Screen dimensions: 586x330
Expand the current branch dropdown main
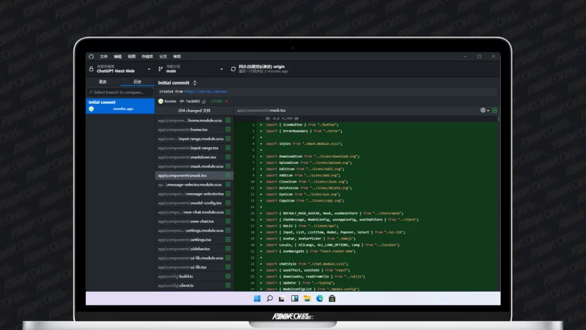coord(191,69)
